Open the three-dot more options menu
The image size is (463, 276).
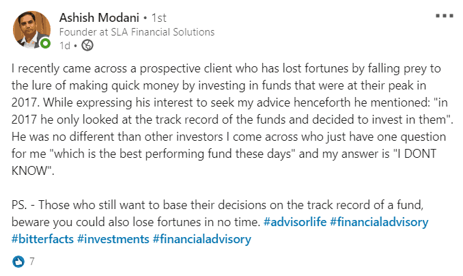point(445,16)
